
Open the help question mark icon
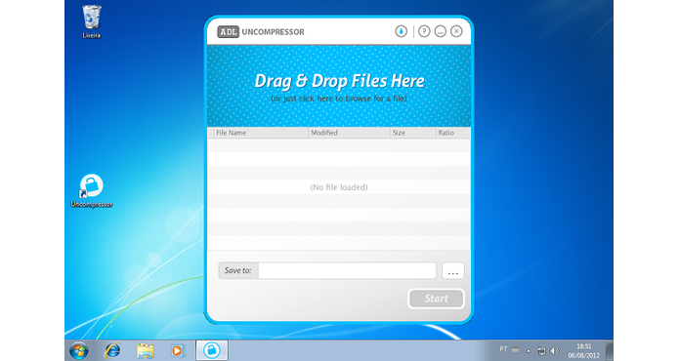(x=424, y=31)
